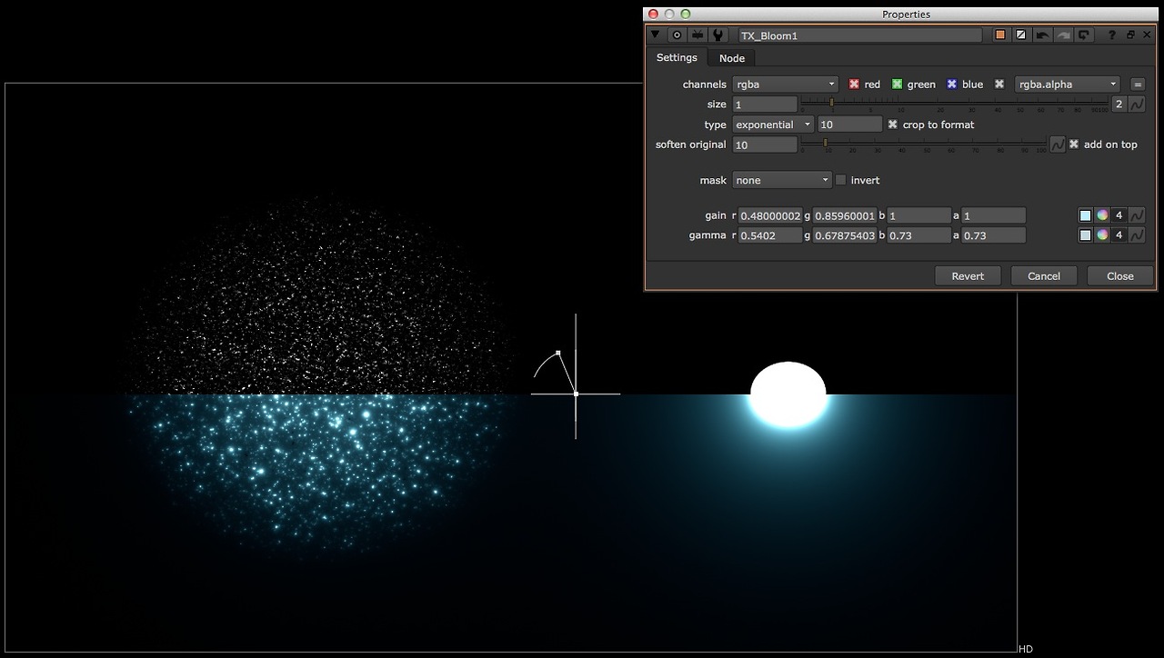Select the Settings tab
The height and width of the screenshot is (658, 1164).
[x=677, y=57]
